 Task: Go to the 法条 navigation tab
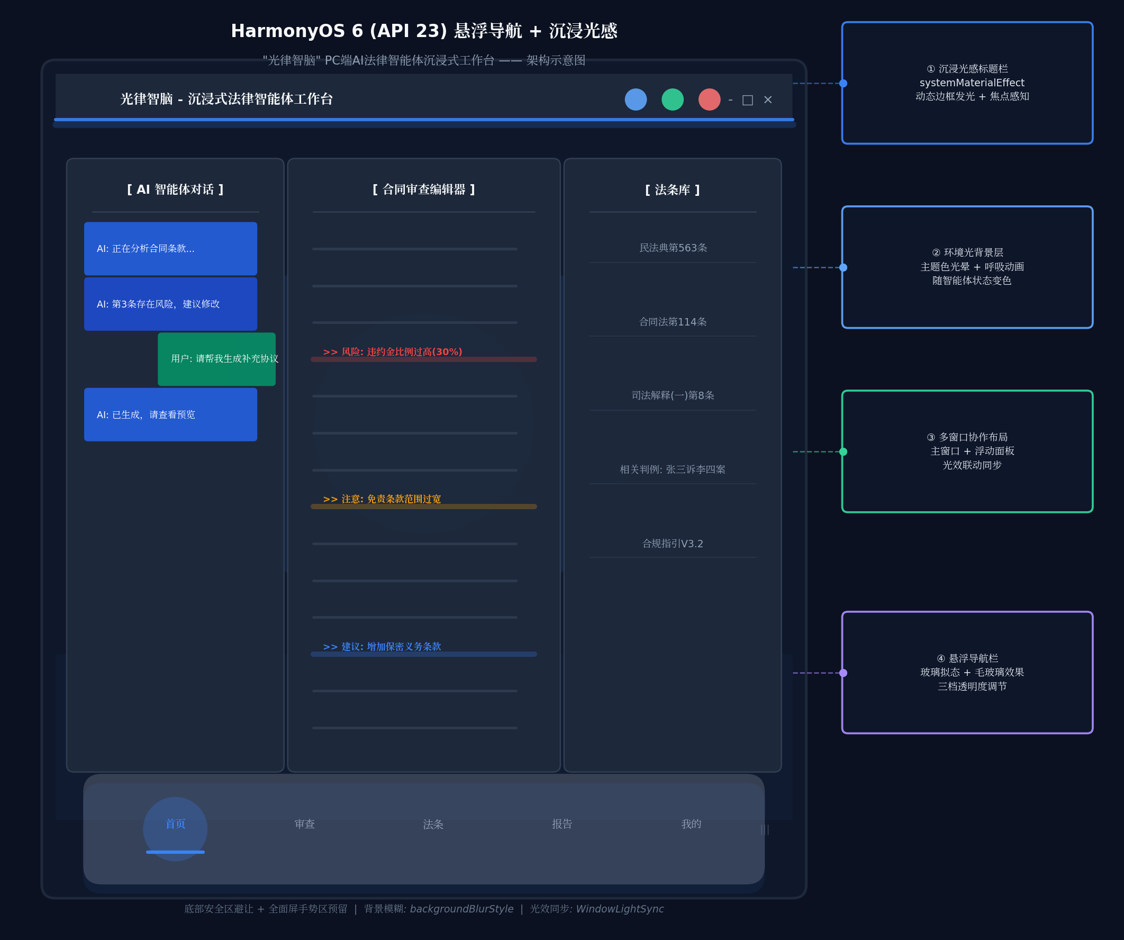pyautogui.click(x=433, y=825)
